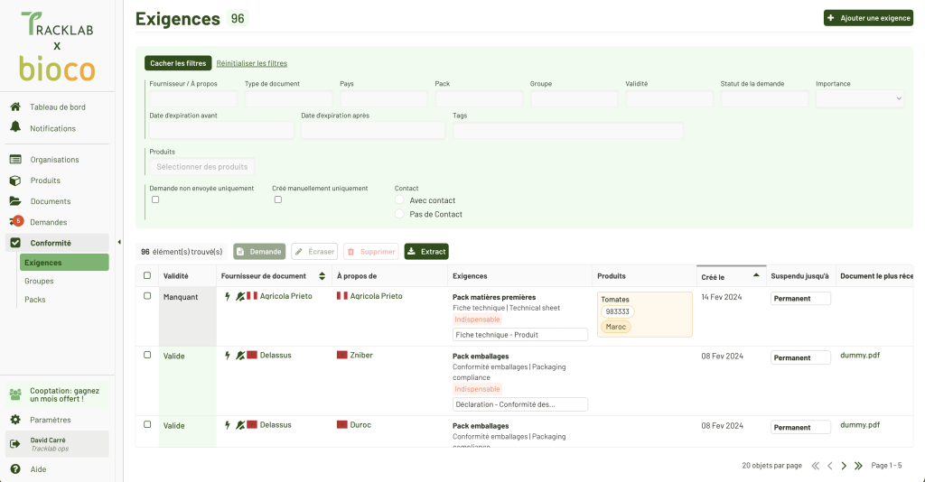This screenshot has height=482, width=925.
Task: Click the Peru flag next to Agricola Prieto supplier
Action: [x=252, y=296]
